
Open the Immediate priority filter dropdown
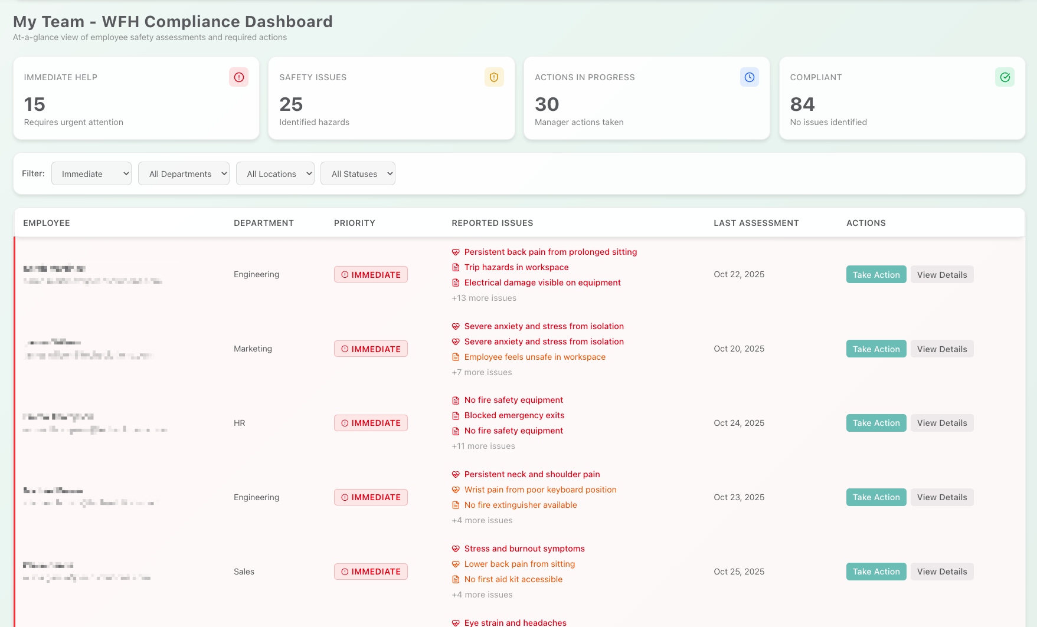tap(91, 174)
